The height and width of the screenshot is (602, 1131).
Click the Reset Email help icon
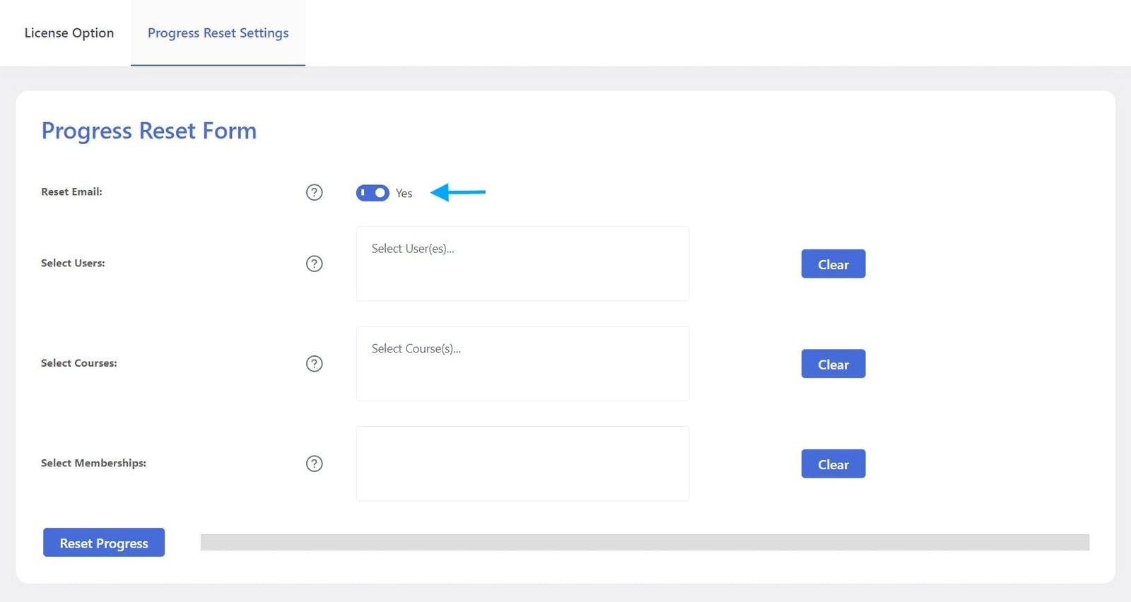coord(314,192)
